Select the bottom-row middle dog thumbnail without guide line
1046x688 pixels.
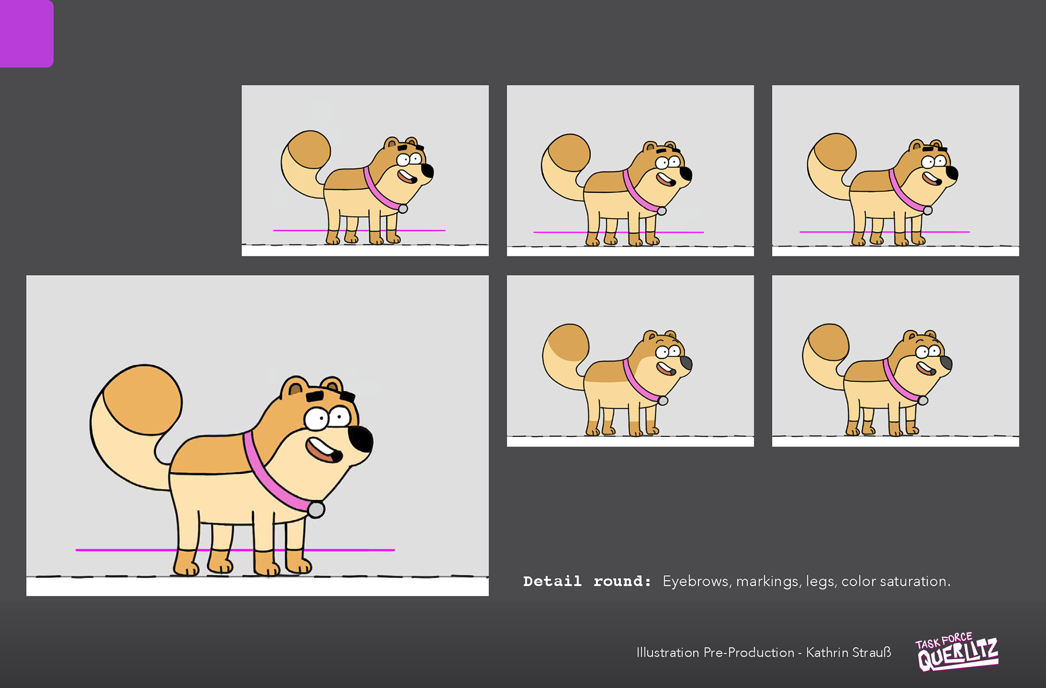tap(630, 361)
